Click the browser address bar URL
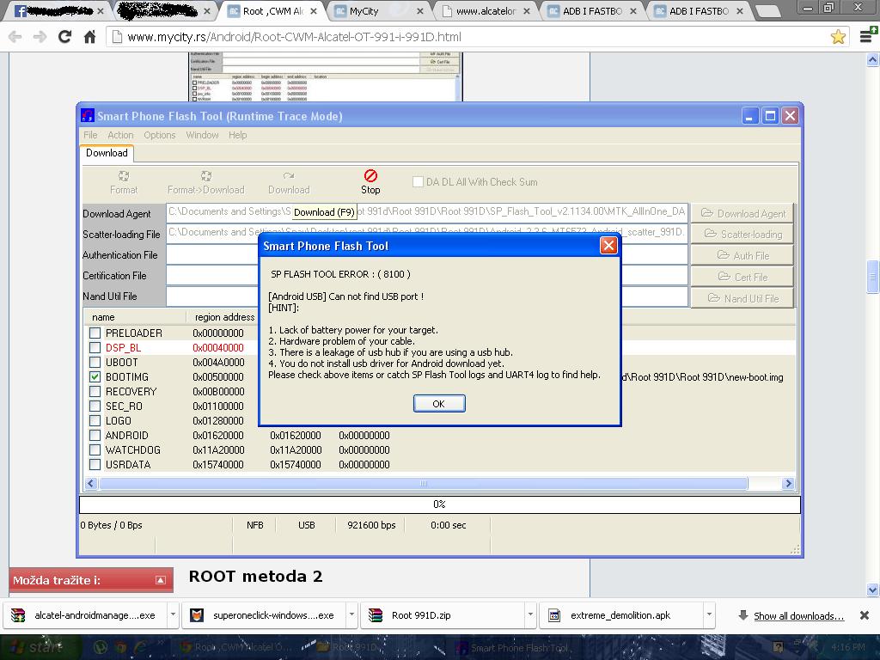Image resolution: width=880 pixels, height=660 pixels. click(294, 37)
